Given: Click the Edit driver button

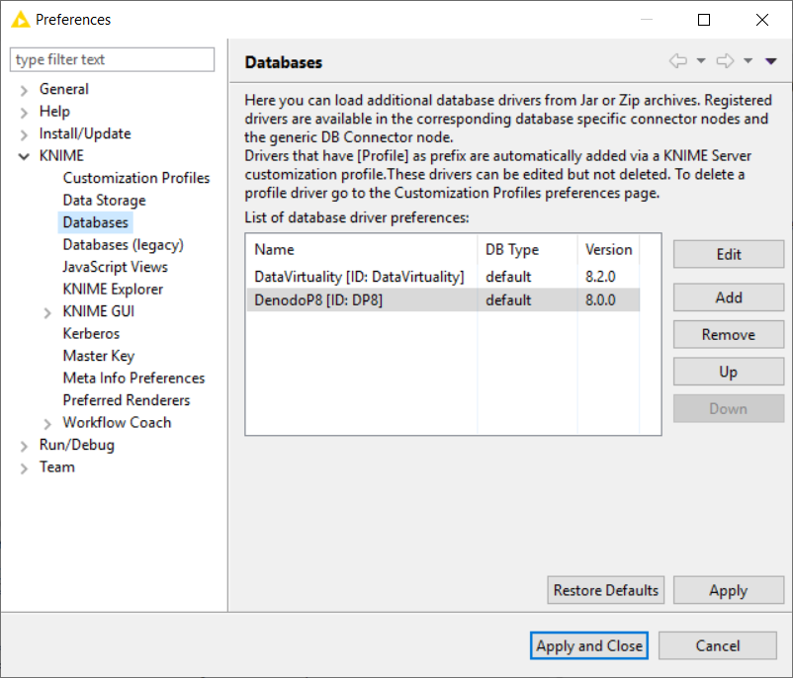Looking at the screenshot, I should 729,254.
